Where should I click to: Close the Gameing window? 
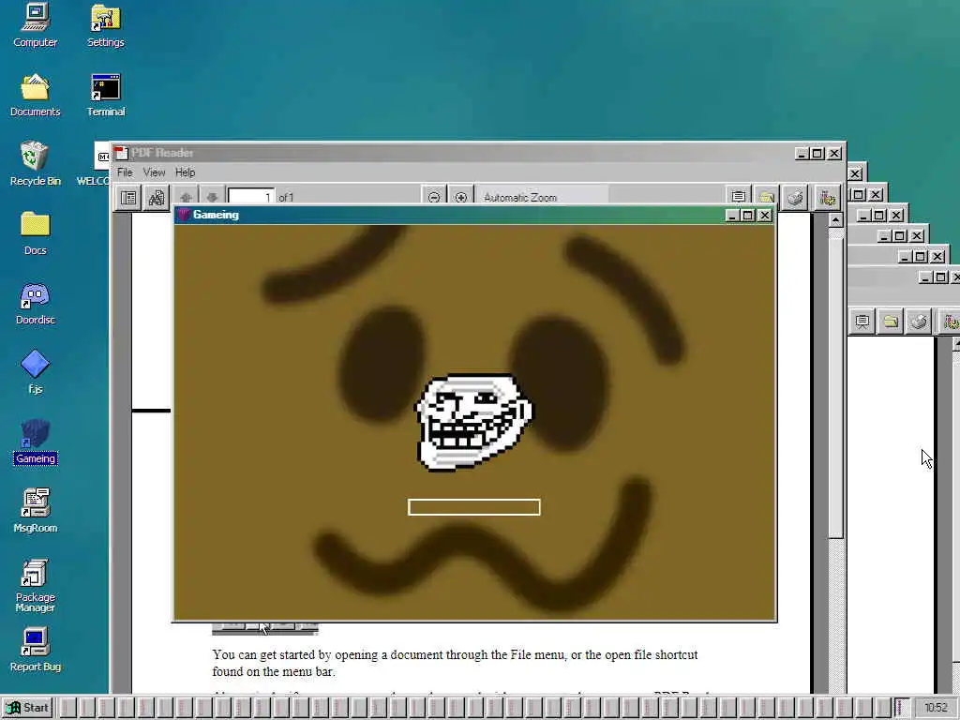coord(765,216)
